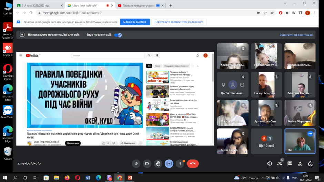Viewport: 324px width, 182px height.
Task: Select Ростислав Куч... video tile
Action: click(x=266, y=56)
